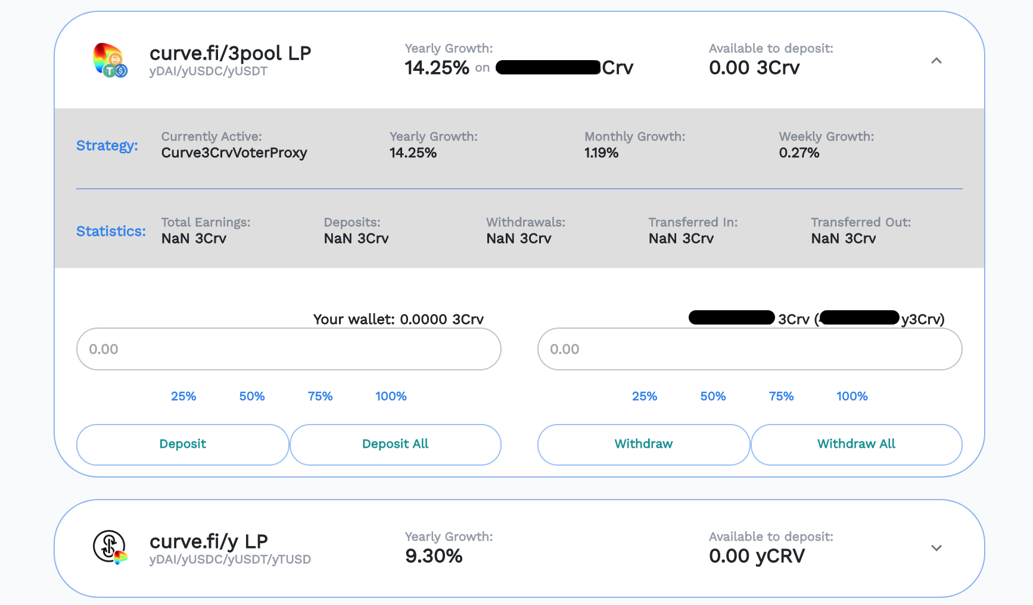
Task: Set deposit amount to 25%
Action: pyautogui.click(x=183, y=396)
